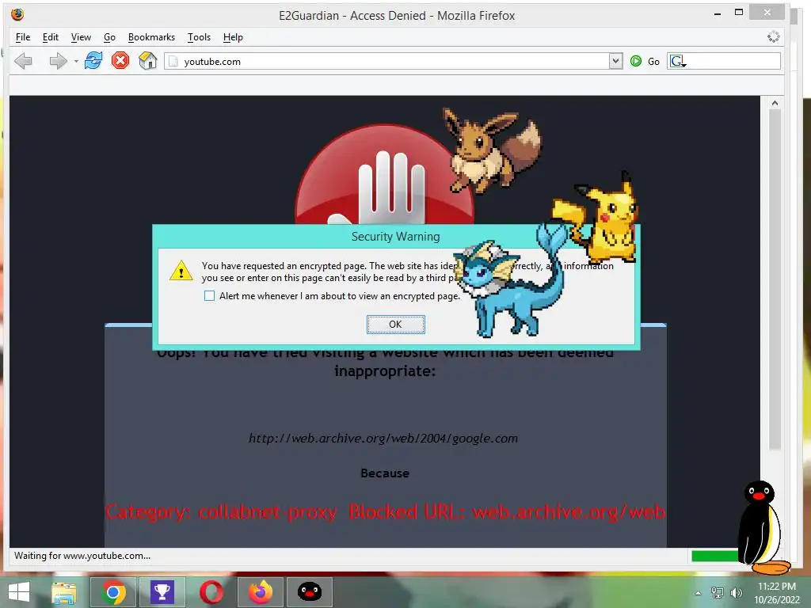
Task: Click the green page loading progress bar
Action: point(715,556)
